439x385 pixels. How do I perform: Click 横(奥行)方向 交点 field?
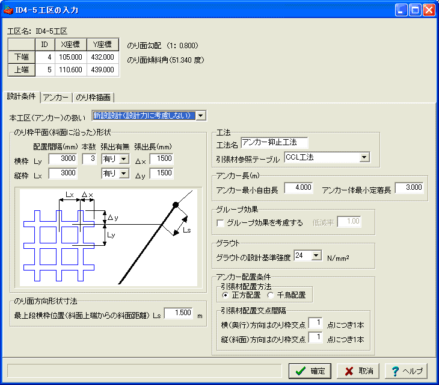(x=316, y=323)
